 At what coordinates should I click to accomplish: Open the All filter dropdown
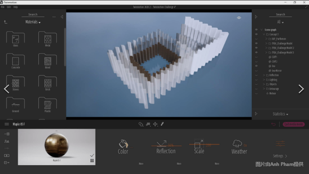point(280,22)
